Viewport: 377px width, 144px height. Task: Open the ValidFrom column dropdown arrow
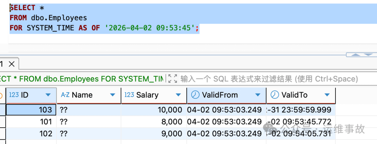pos(258,95)
